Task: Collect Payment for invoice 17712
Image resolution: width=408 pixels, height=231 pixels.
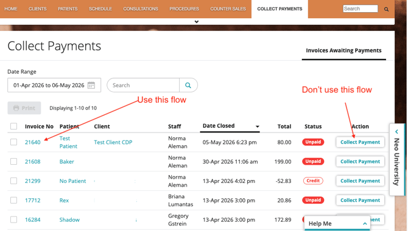Action: click(360, 200)
